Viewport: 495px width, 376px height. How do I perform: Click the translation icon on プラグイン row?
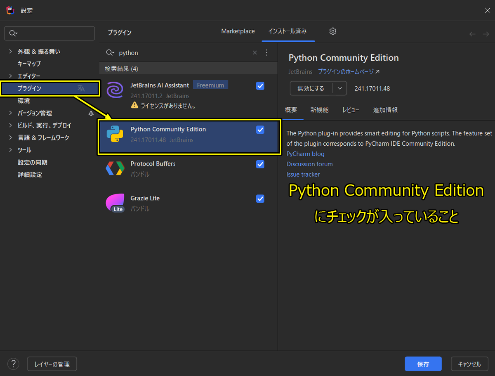pyautogui.click(x=81, y=88)
